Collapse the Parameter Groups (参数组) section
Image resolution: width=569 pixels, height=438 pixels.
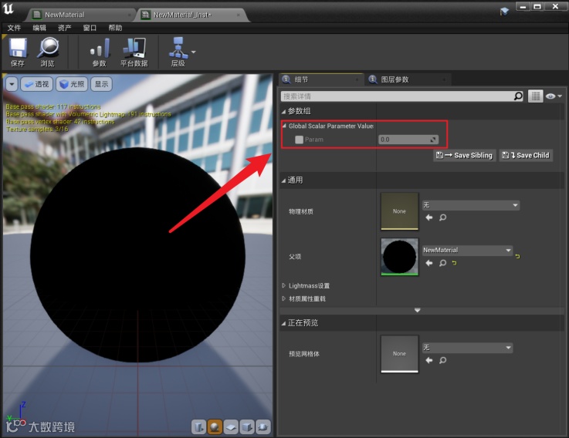click(x=283, y=111)
